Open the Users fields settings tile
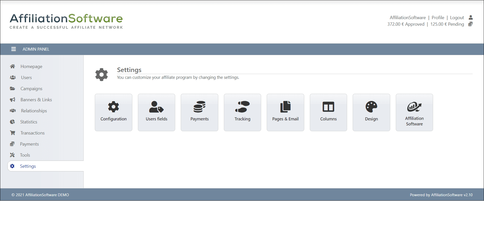Screen dimensions: 484x236 pos(156,112)
